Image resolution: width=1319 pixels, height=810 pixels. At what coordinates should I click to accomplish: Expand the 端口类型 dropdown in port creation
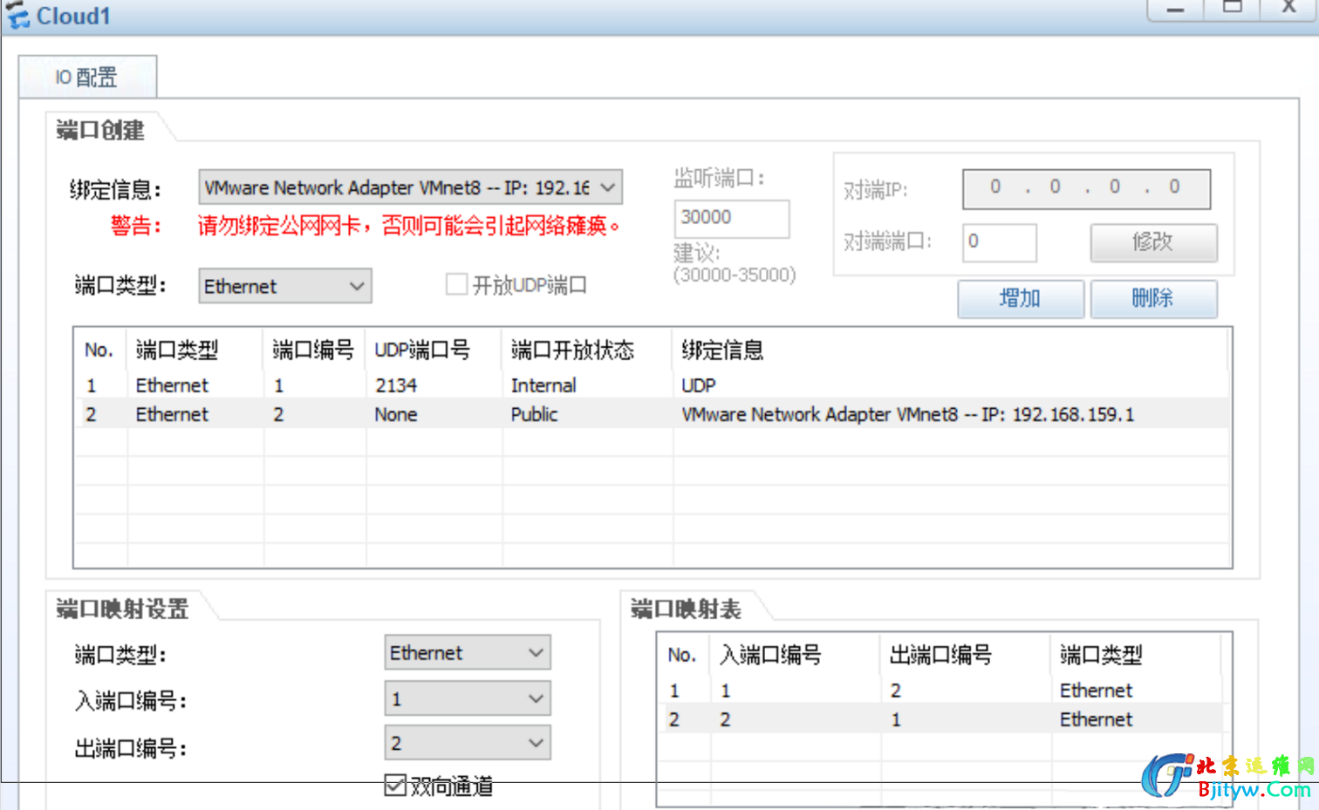pyautogui.click(x=284, y=286)
